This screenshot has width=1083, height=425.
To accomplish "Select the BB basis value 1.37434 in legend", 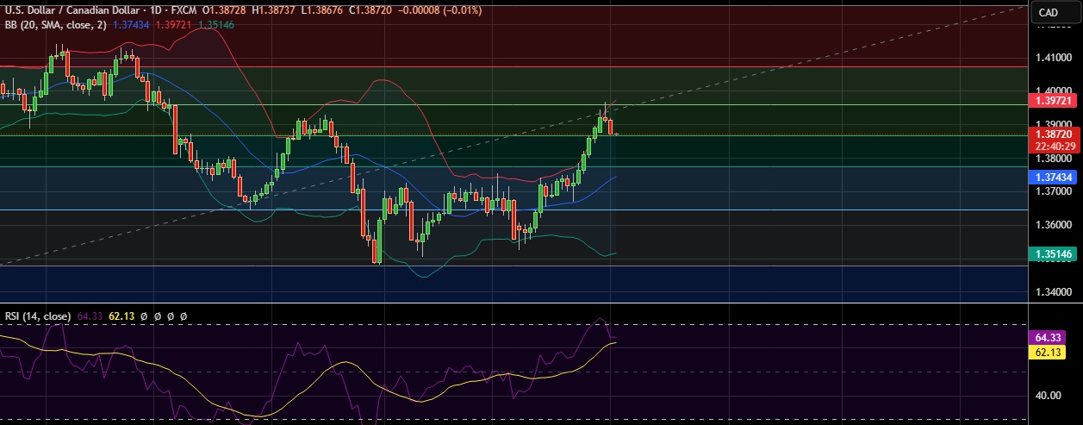I will coord(133,25).
